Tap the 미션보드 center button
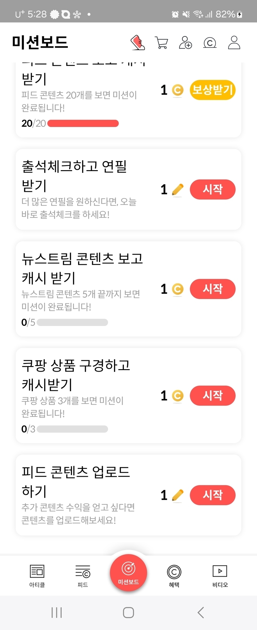The image size is (257, 630). [x=128, y=572]
